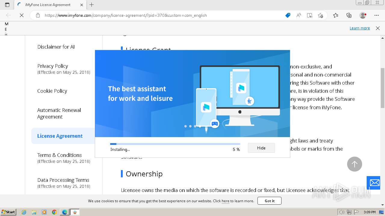Click the installation progress bar

[175, 144]
